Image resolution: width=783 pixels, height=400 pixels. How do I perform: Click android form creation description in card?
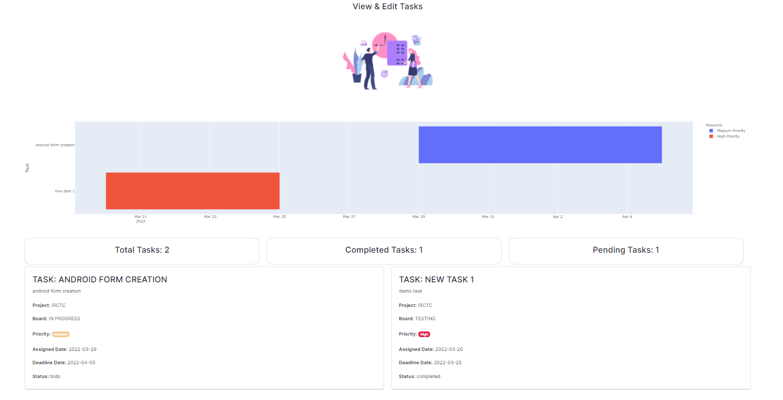point(57,291)
